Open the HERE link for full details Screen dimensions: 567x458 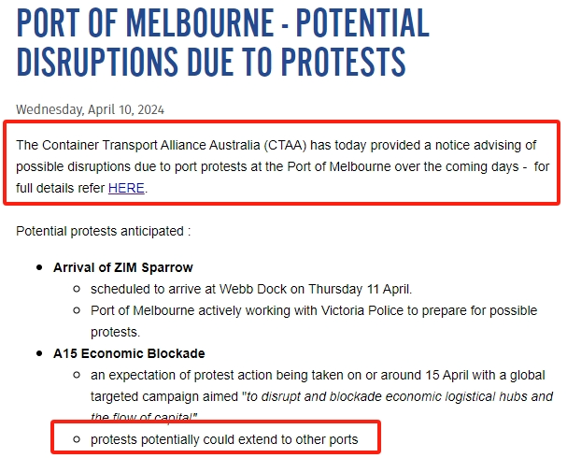126,188
